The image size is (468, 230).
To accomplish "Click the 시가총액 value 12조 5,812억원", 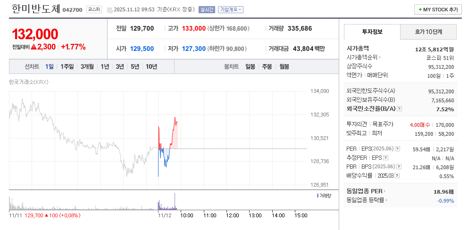I will 435,49.
